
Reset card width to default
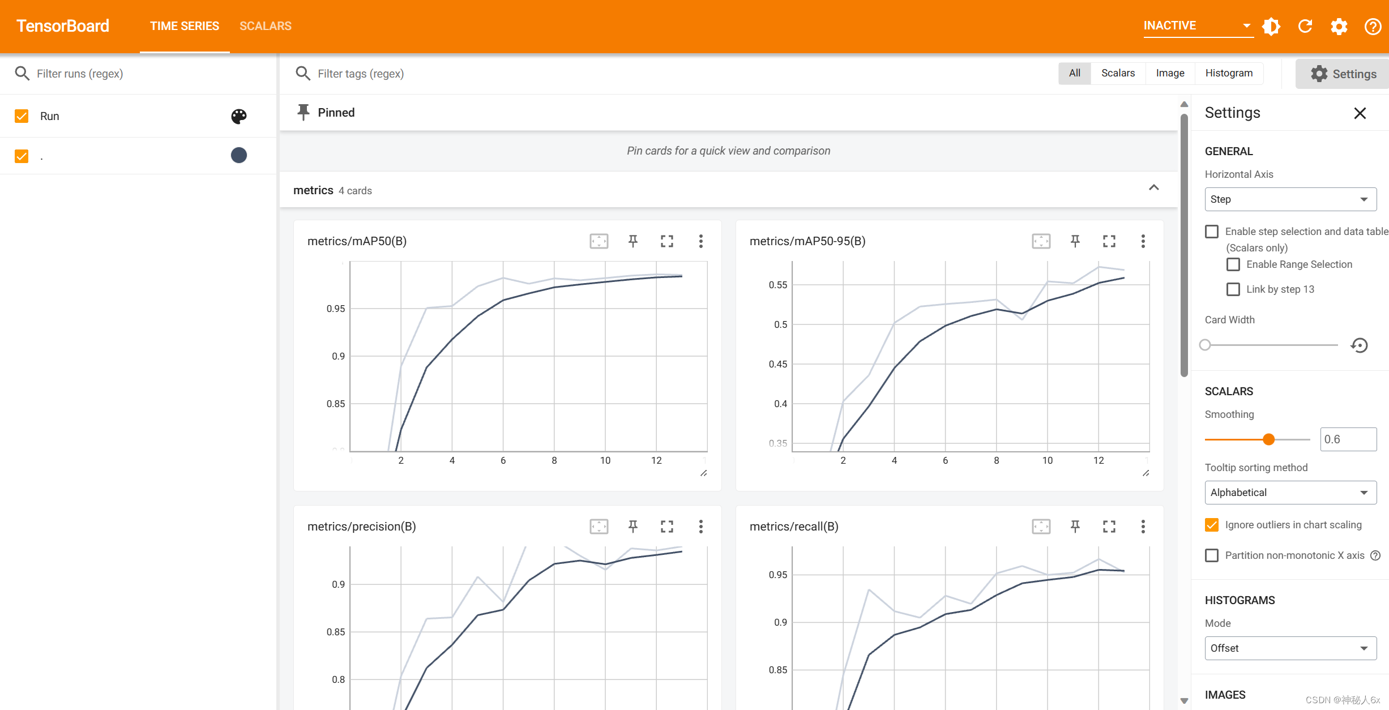click(1359, 345)
